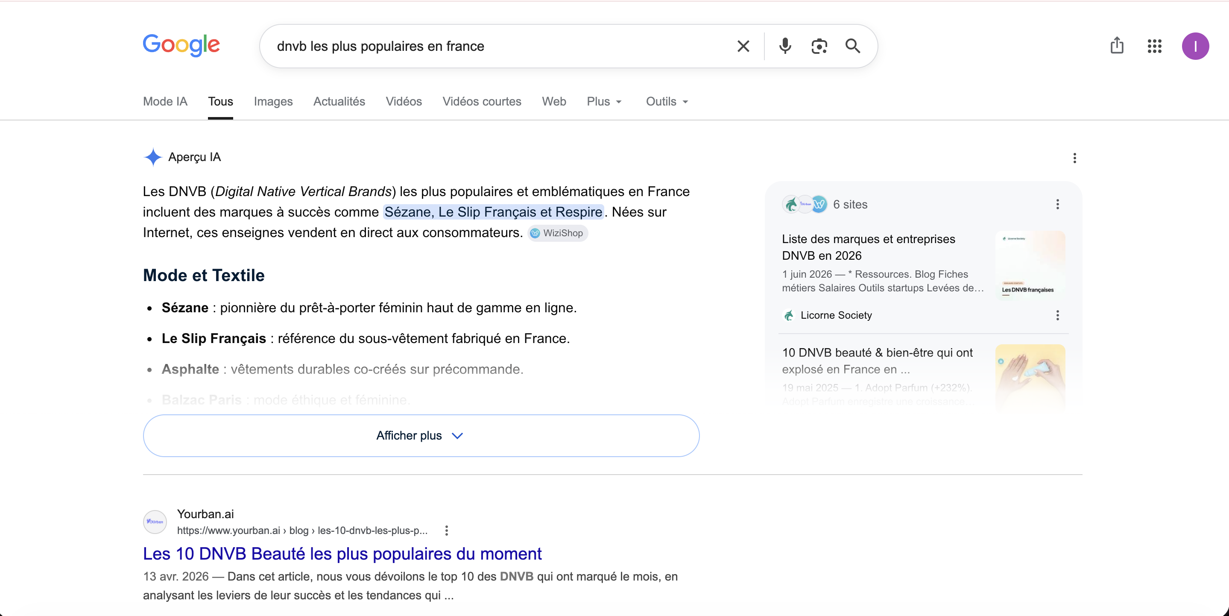The height and width of the screenshot is (616, 1229).
Task: Open the account profile avatar
Action: click(x=1195, y=46)
